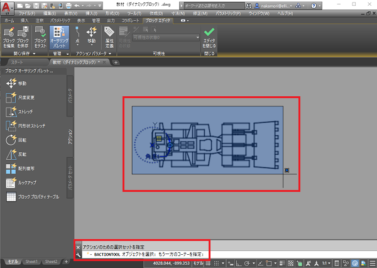Select ブロック プロパティテーブル in the palette
The width and height of the screenshot is (377, 268).
(33, 197)
